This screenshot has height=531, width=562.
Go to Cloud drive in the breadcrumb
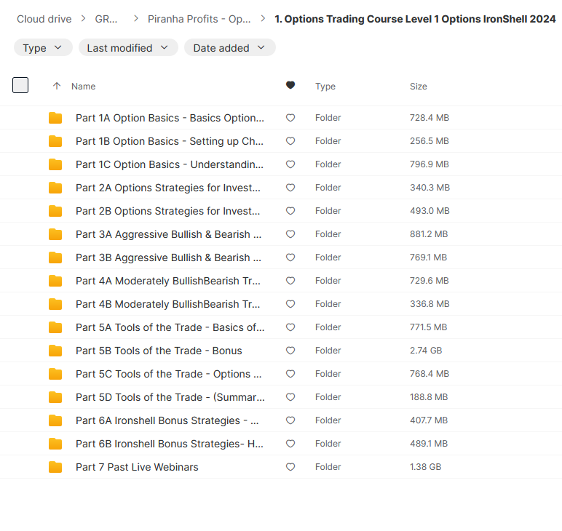(x=45, y=19)
